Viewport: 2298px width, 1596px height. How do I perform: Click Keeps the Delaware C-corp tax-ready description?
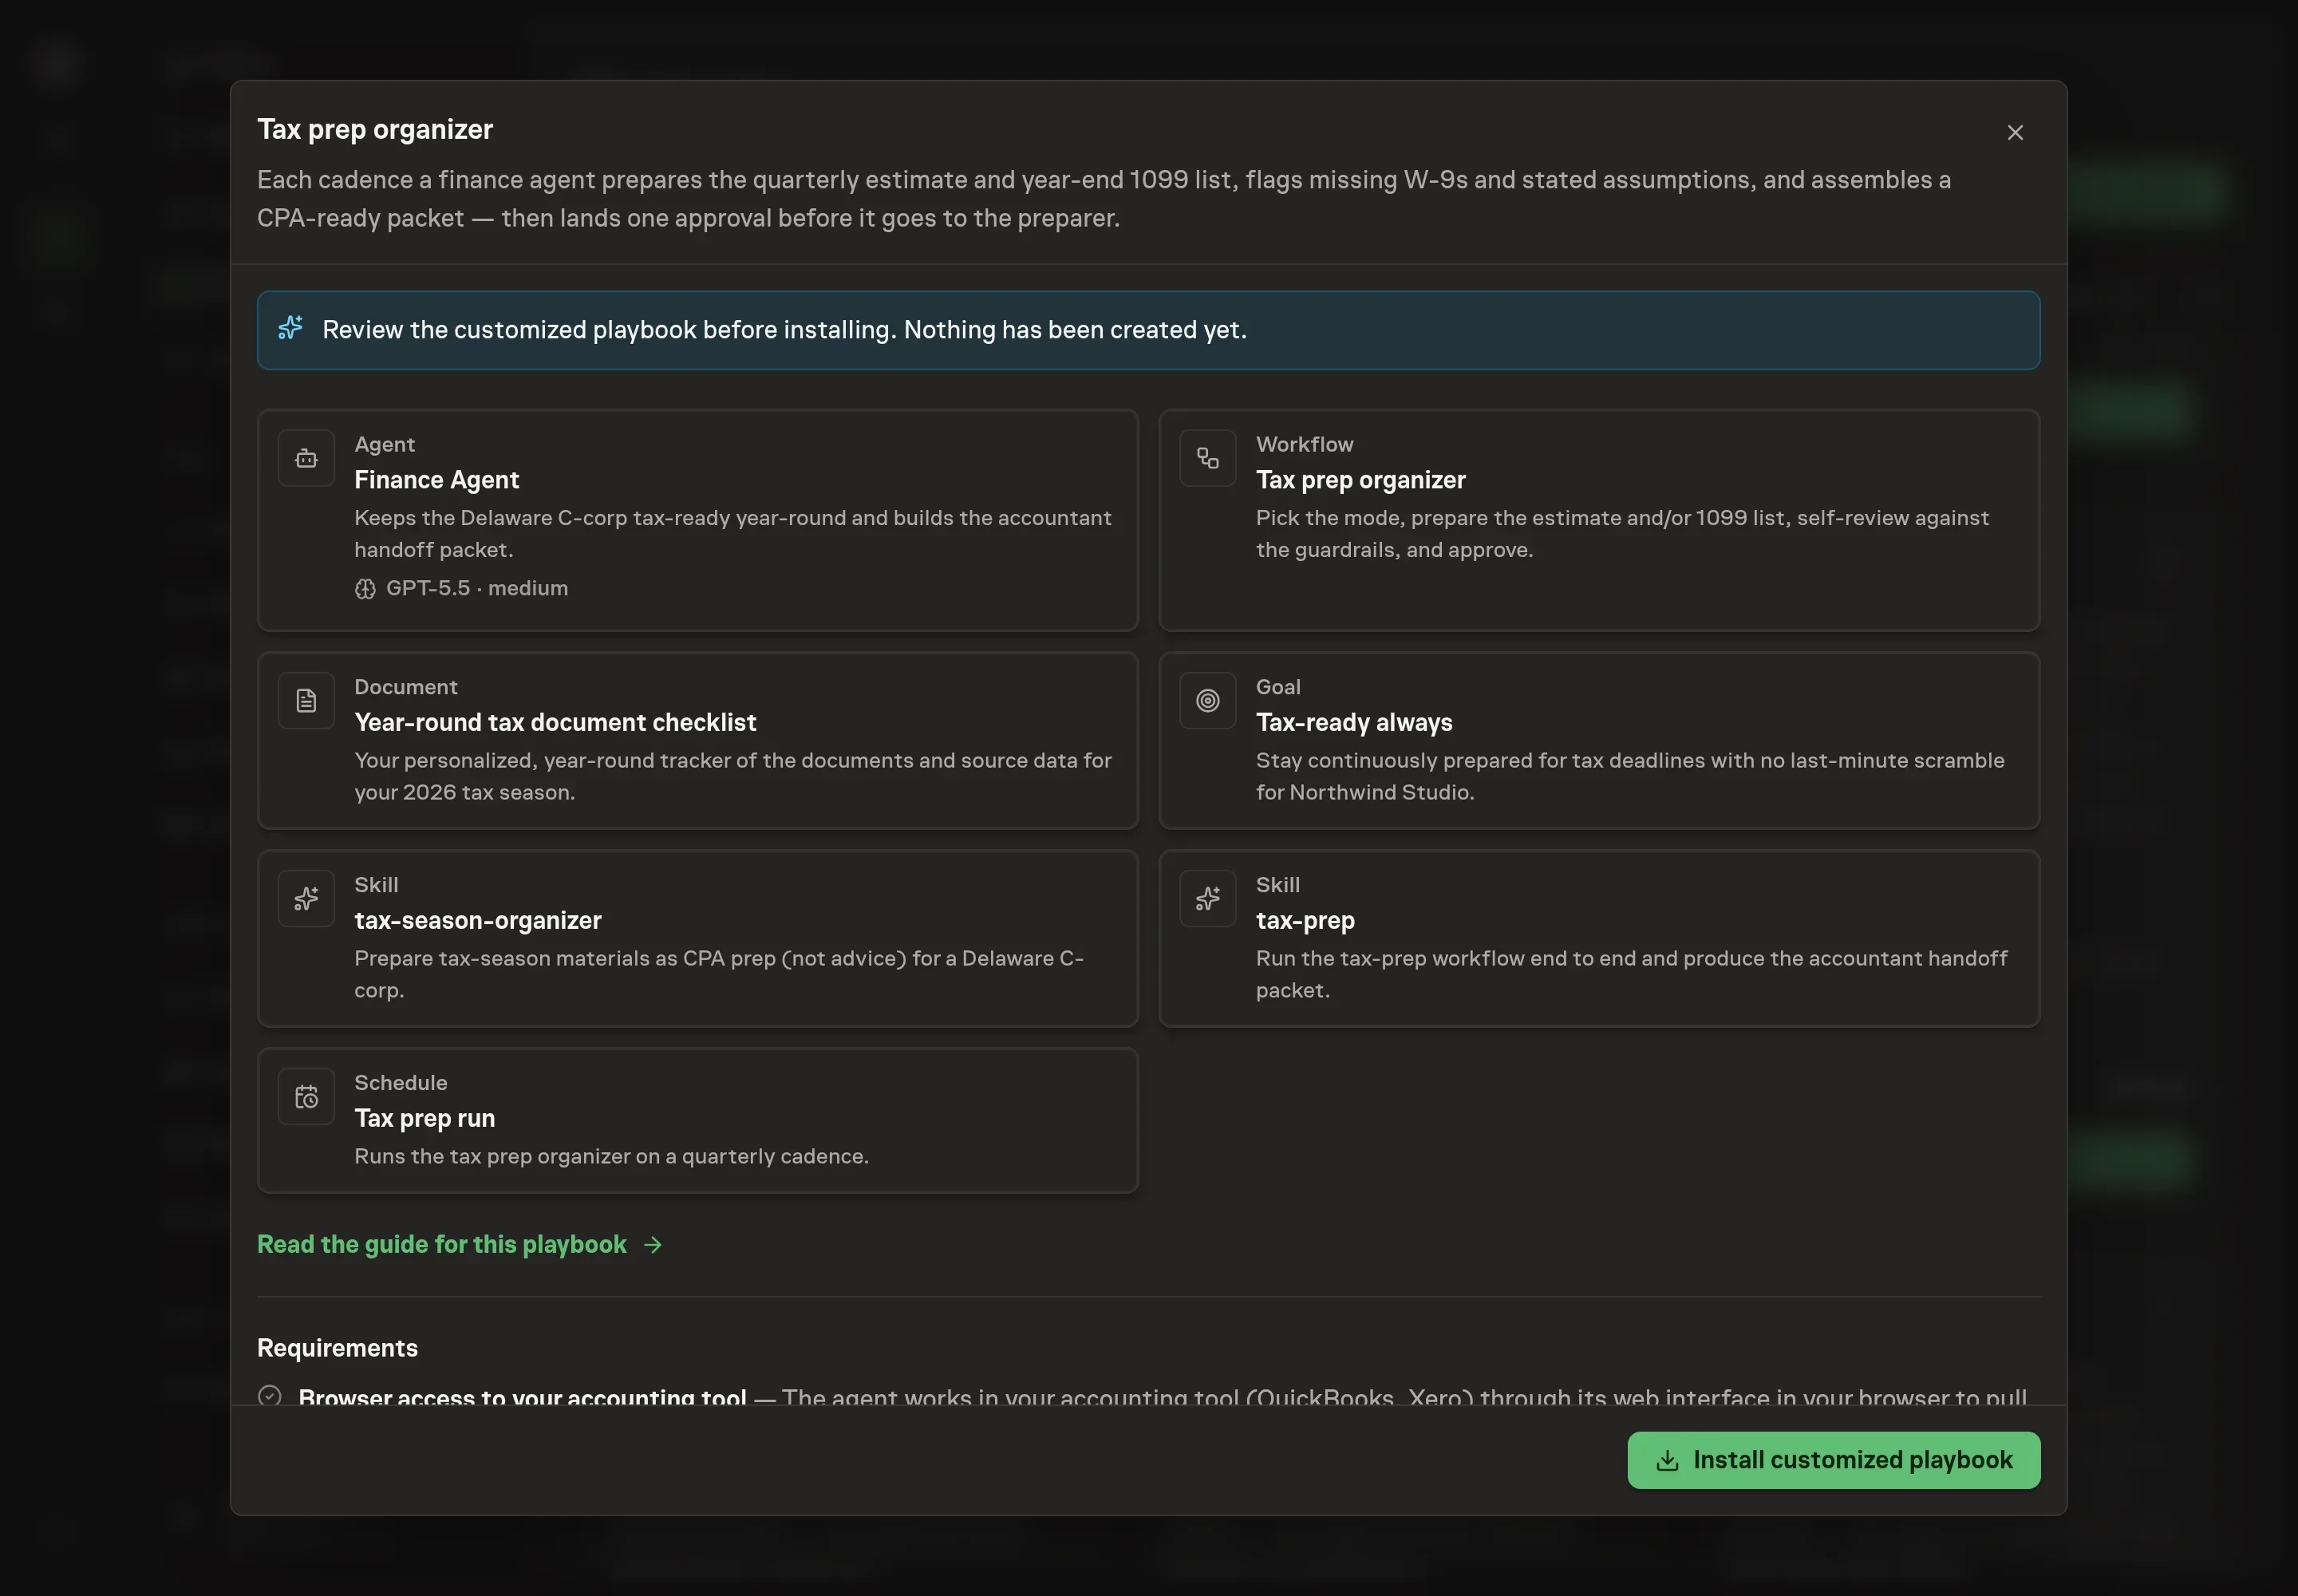733,534
